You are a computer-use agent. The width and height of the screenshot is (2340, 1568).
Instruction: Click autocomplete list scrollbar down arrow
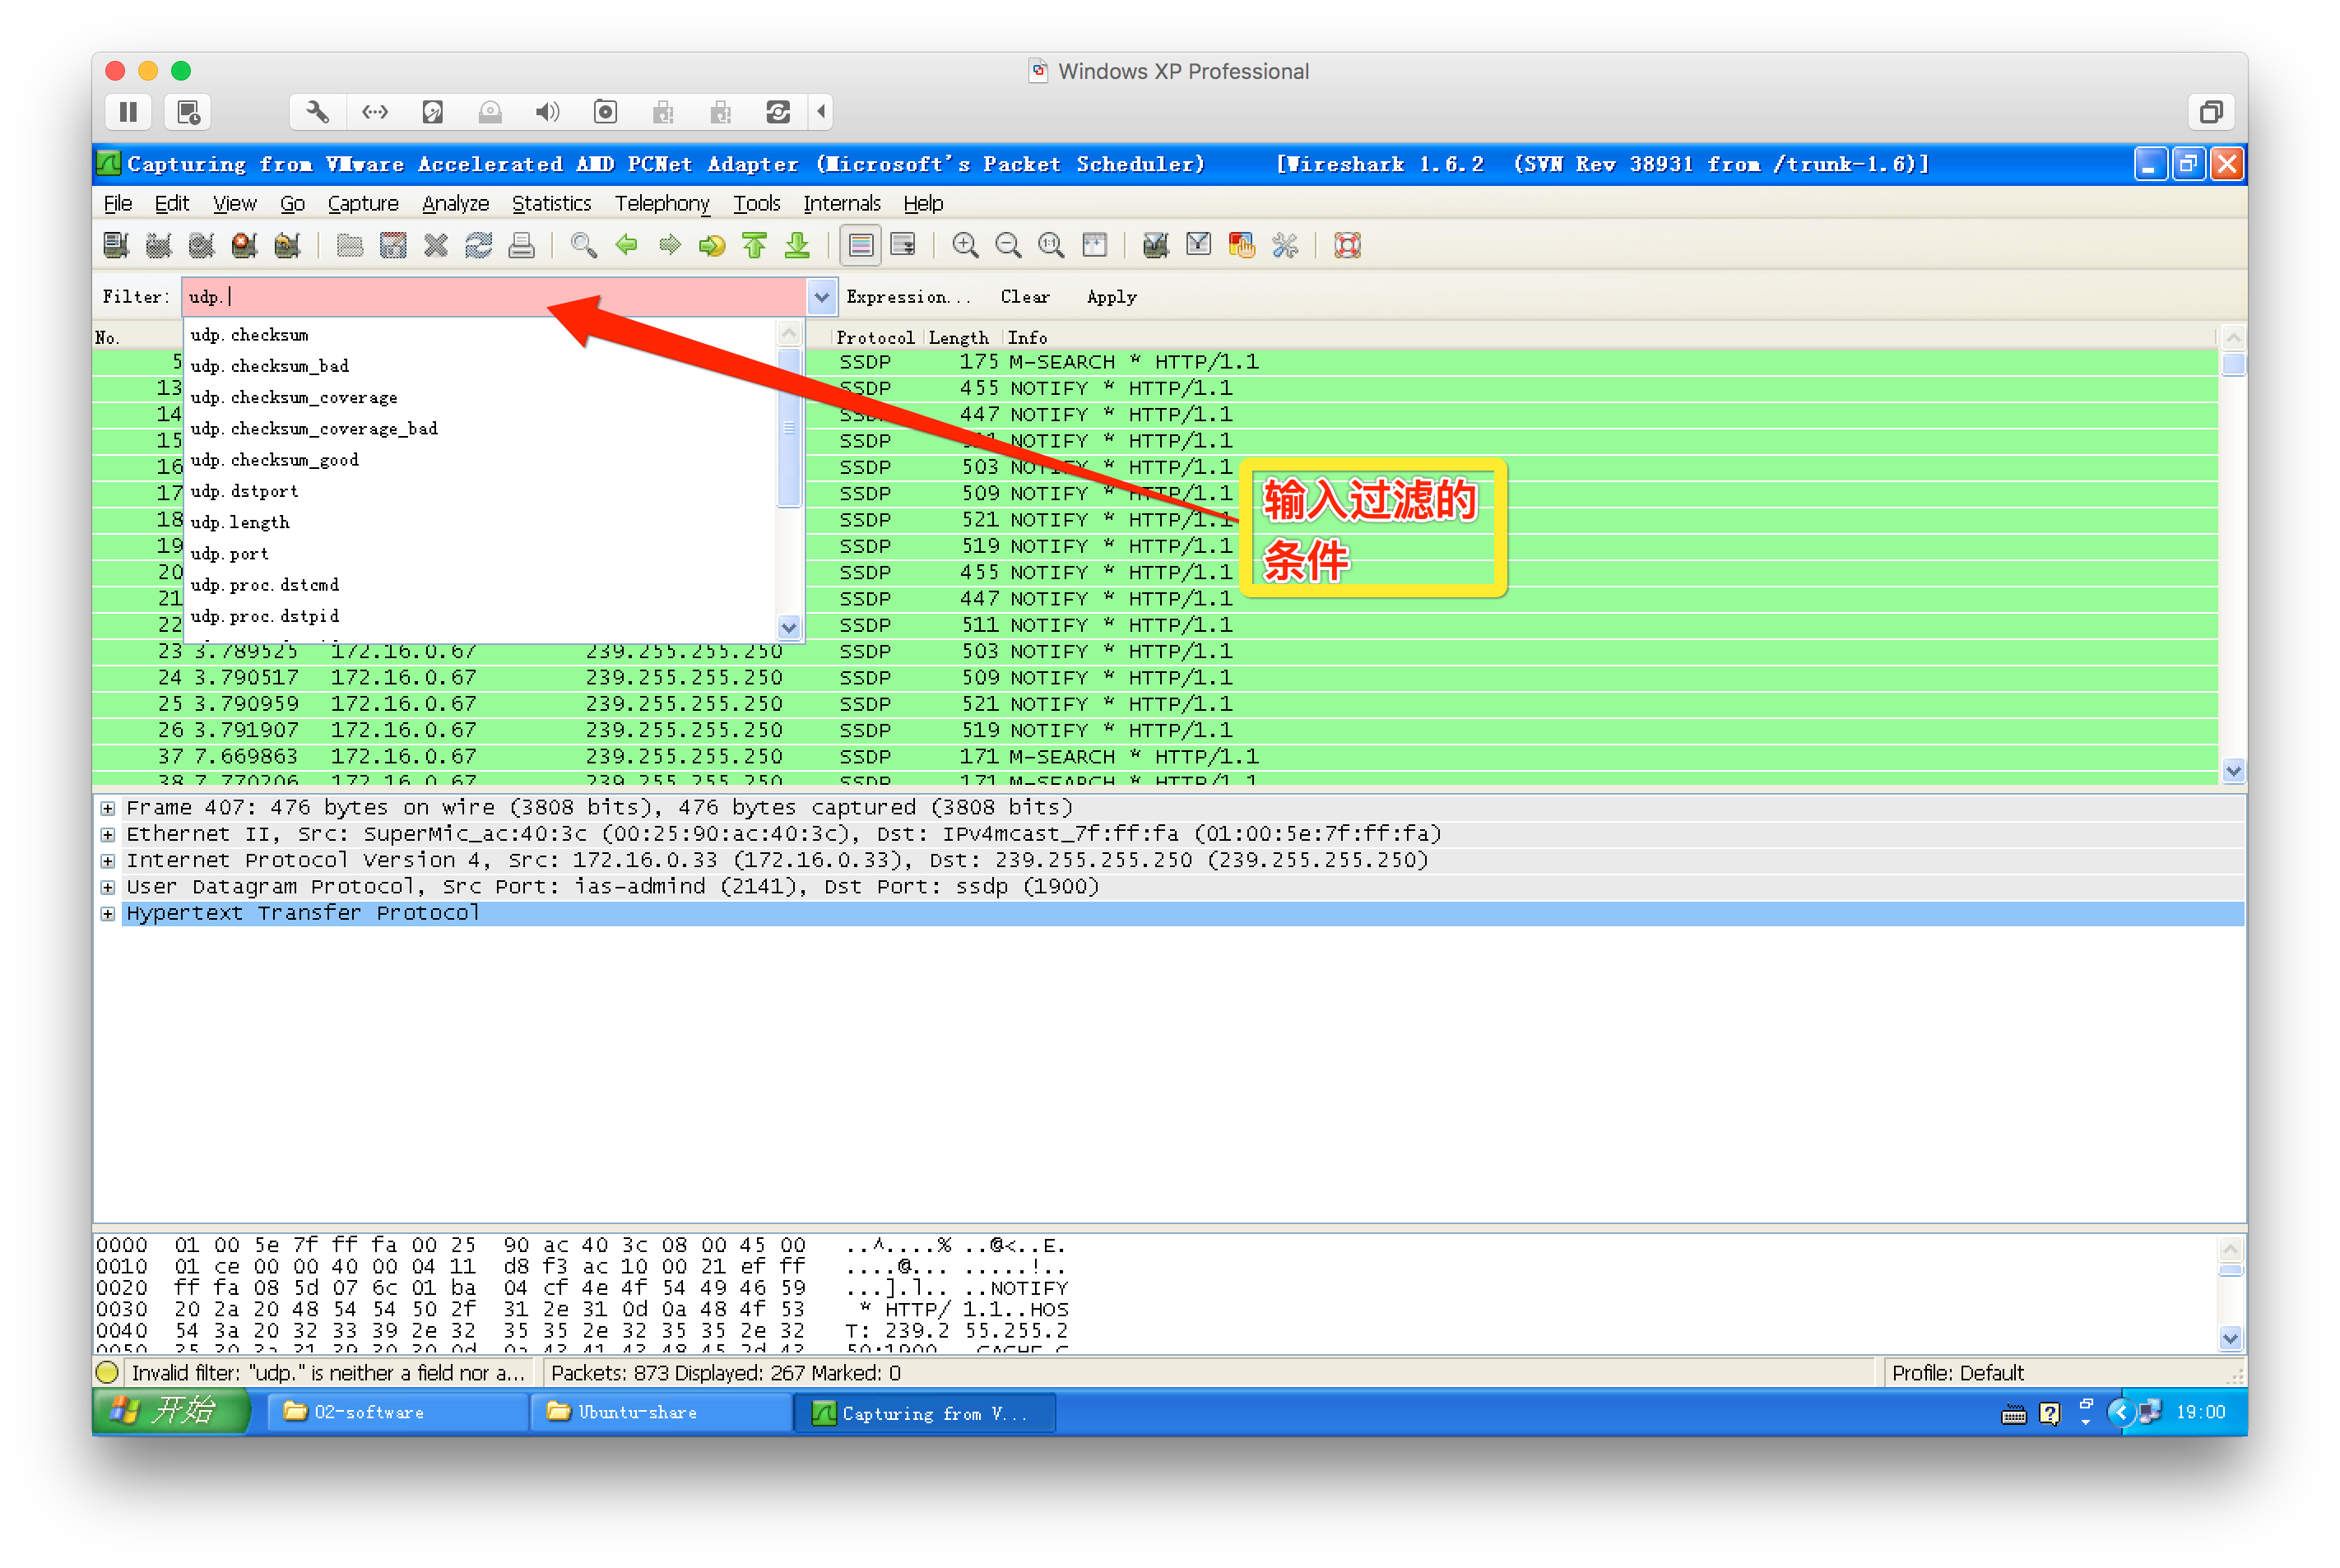[789, 628]
